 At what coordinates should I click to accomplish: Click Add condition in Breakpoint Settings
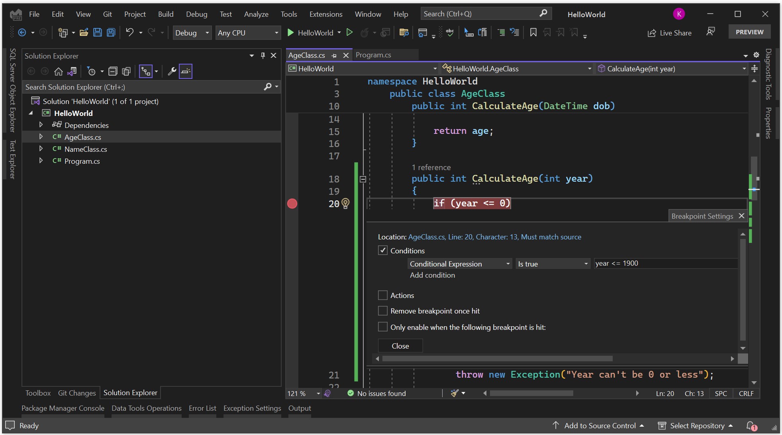pos(432,275)
